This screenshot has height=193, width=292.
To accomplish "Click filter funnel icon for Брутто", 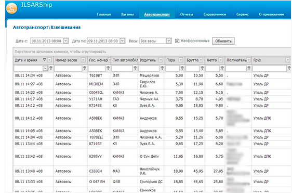I will (202, 68).
